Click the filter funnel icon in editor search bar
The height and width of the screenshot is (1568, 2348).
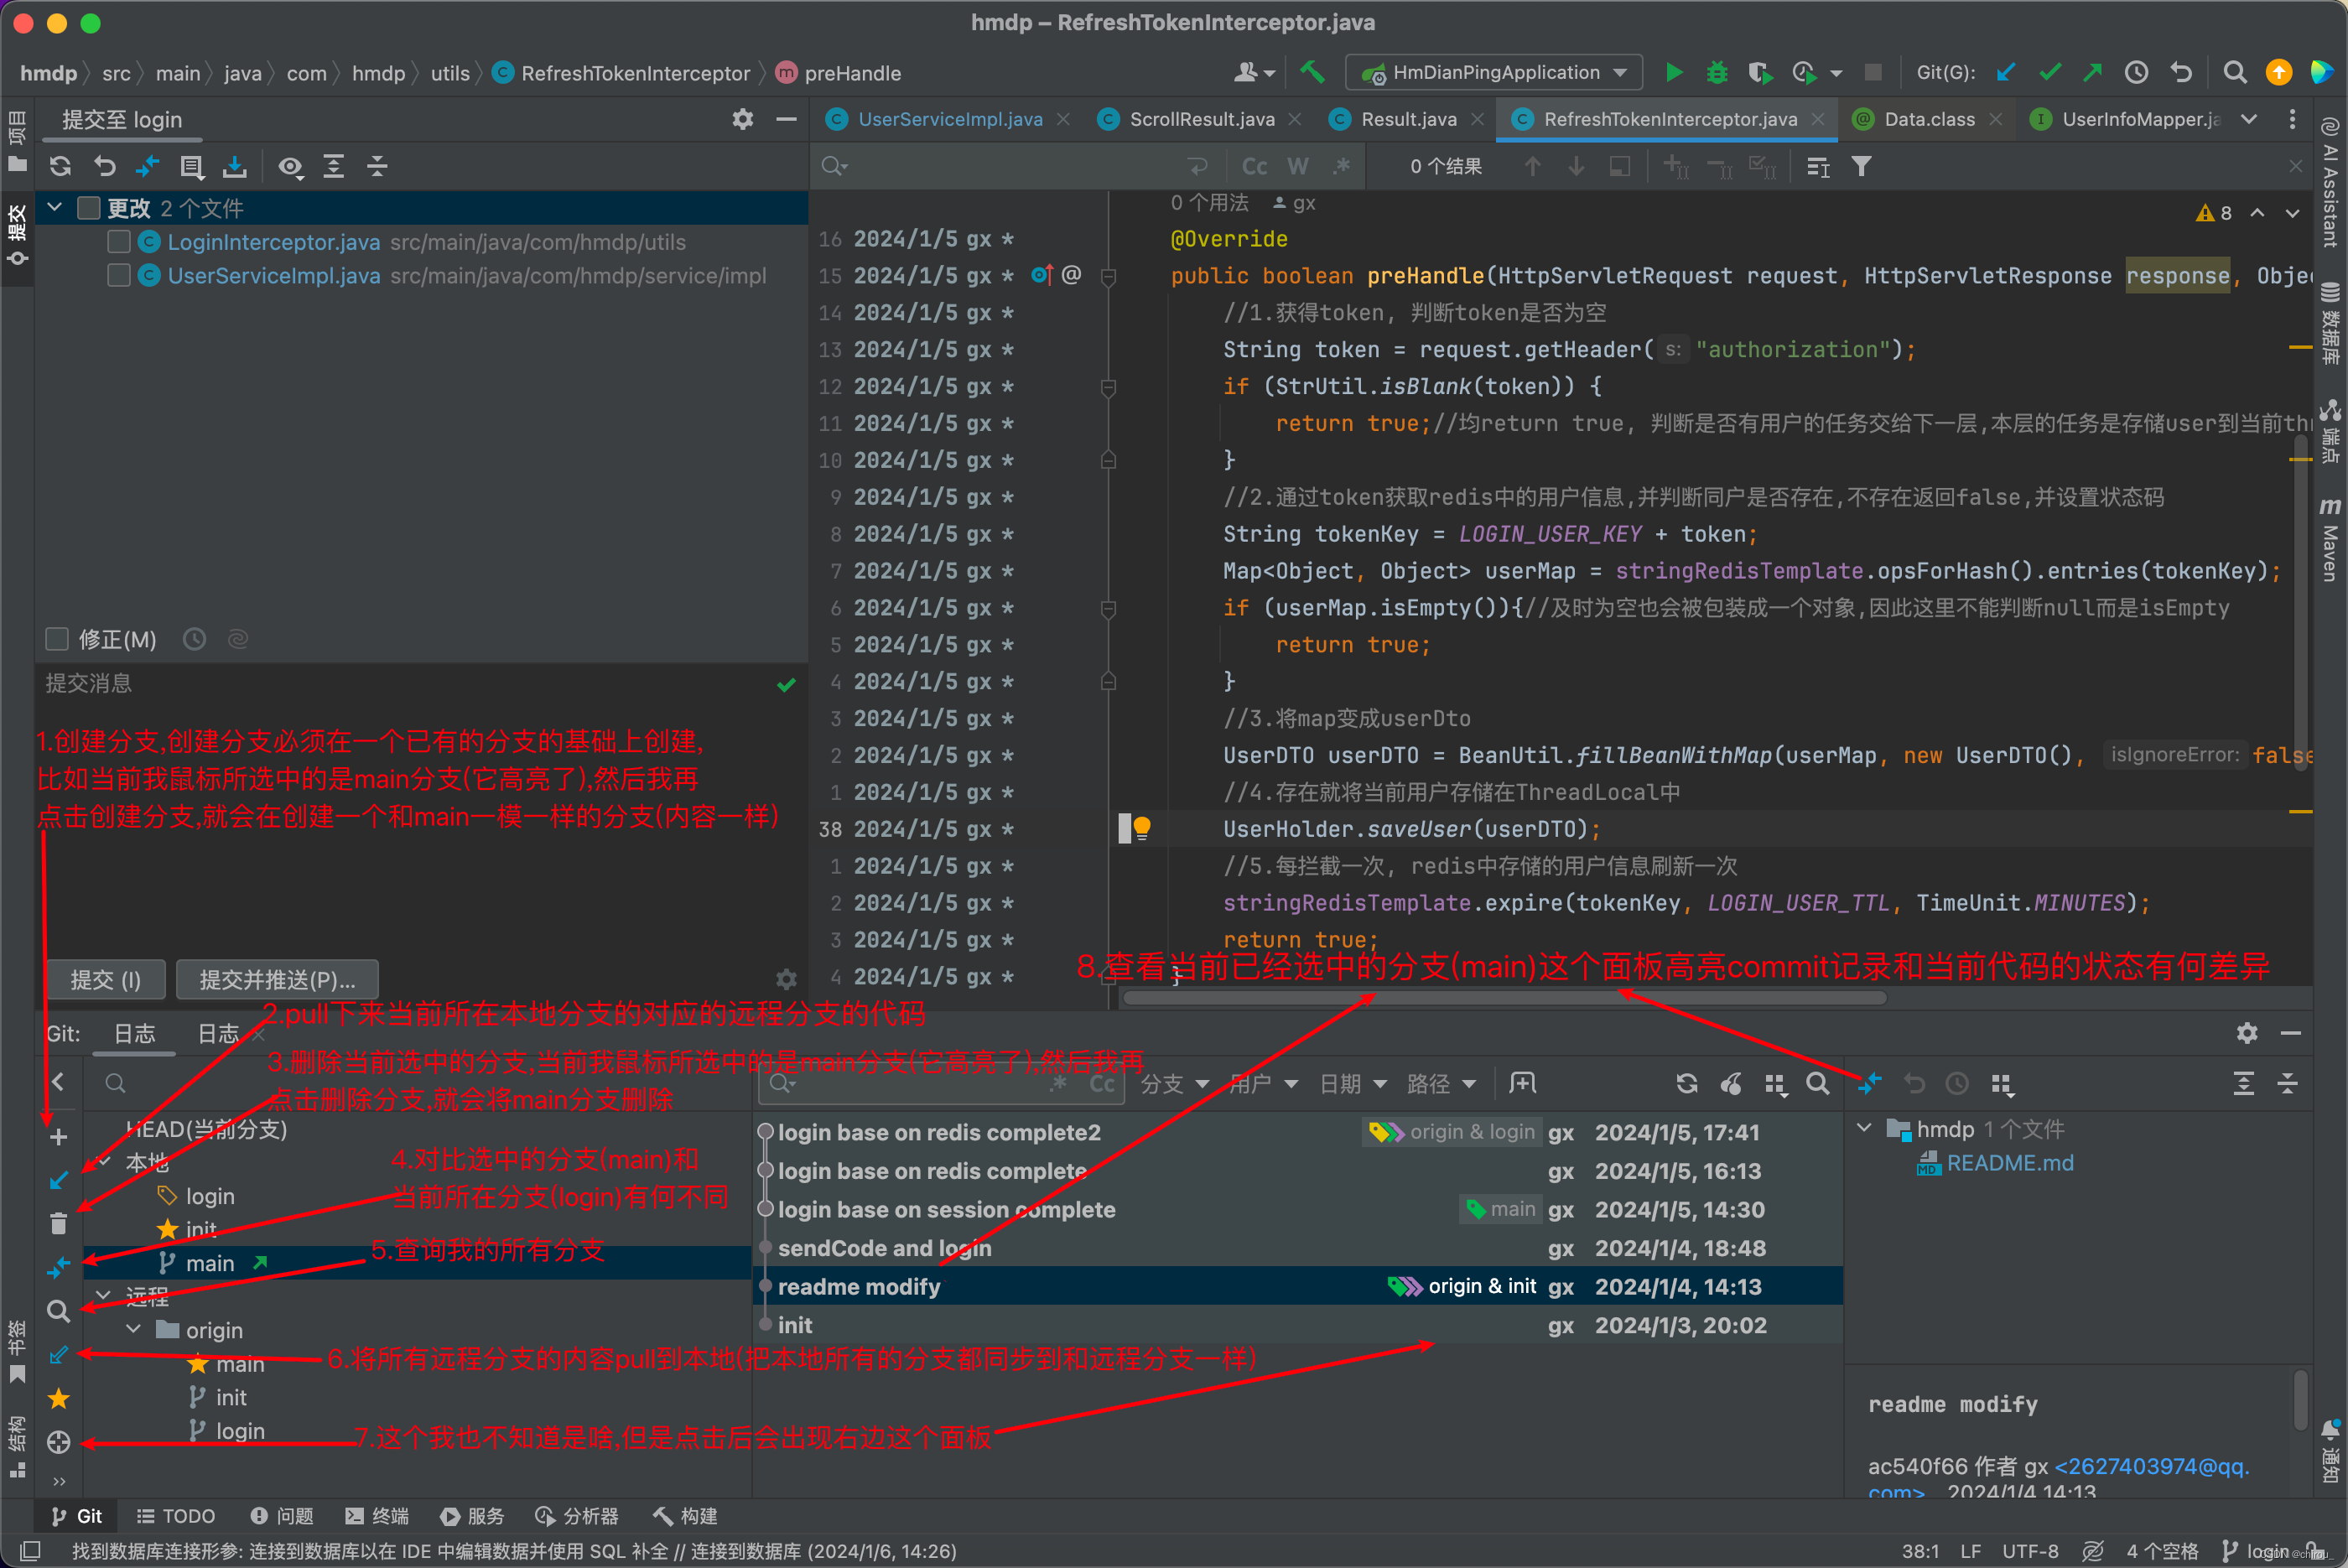tap(1861, 166)
